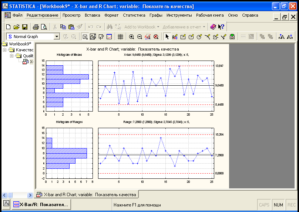
Task: Activate the What's This help pointer
Action: (x=221, y=27)
